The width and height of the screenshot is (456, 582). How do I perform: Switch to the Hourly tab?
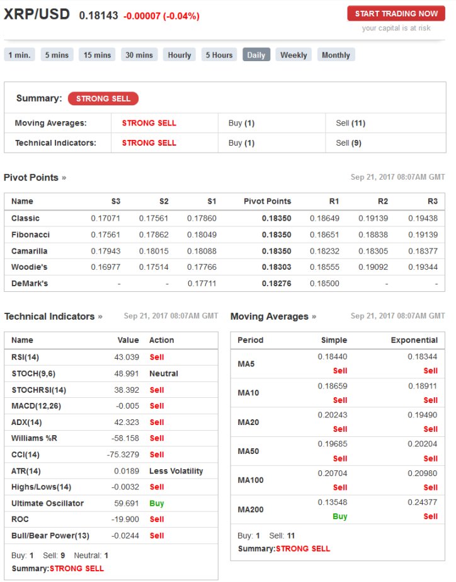click(x=179, y=55)
